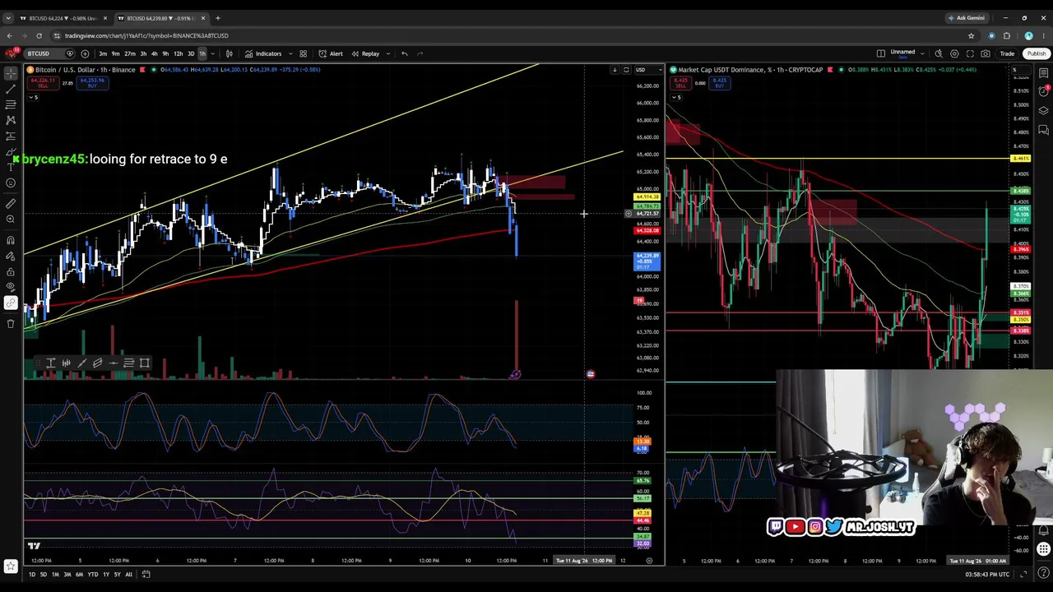Start bar Replay mode
1053x592 pixels.
365,53
